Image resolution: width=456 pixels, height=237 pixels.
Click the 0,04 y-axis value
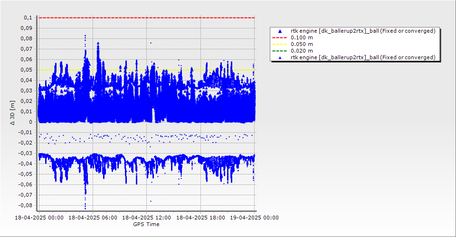click(x=27, y=81)
